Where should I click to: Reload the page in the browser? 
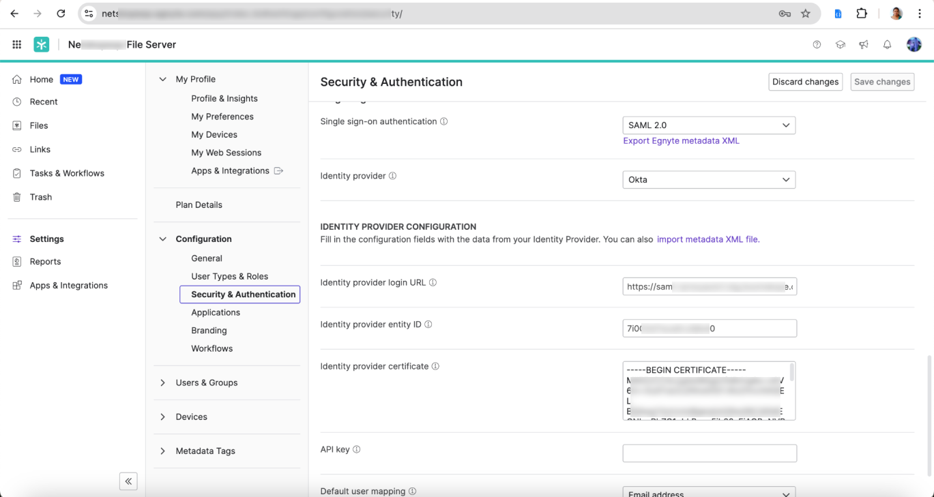61,14
